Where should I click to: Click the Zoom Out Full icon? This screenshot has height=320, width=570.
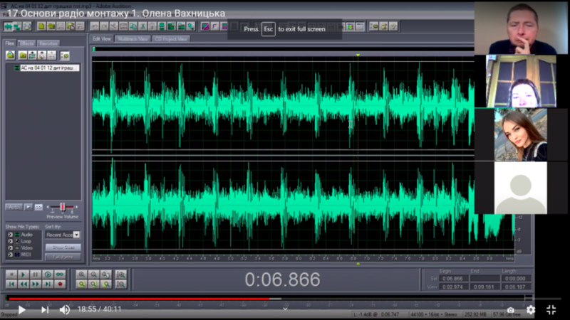click(105, 274)
